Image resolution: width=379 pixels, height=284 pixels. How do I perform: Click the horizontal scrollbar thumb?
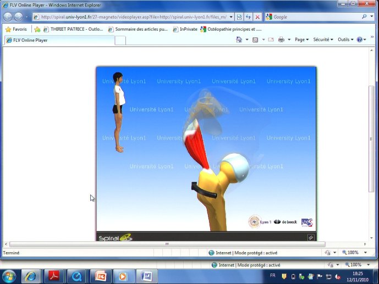[167, 244]
